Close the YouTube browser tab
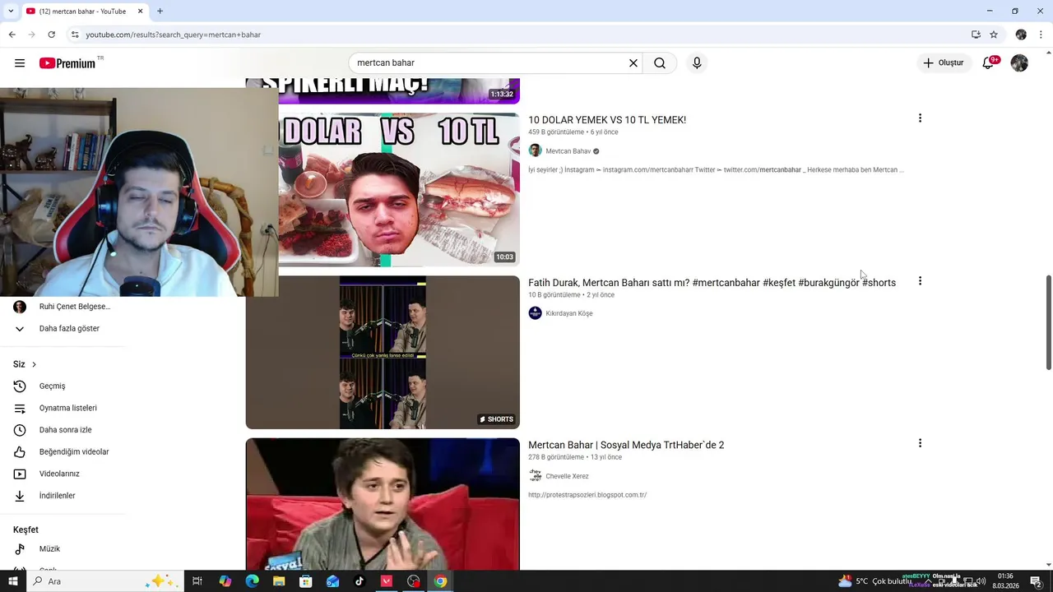The width and height of the screenshot is (1053, 592). point(140,12)
